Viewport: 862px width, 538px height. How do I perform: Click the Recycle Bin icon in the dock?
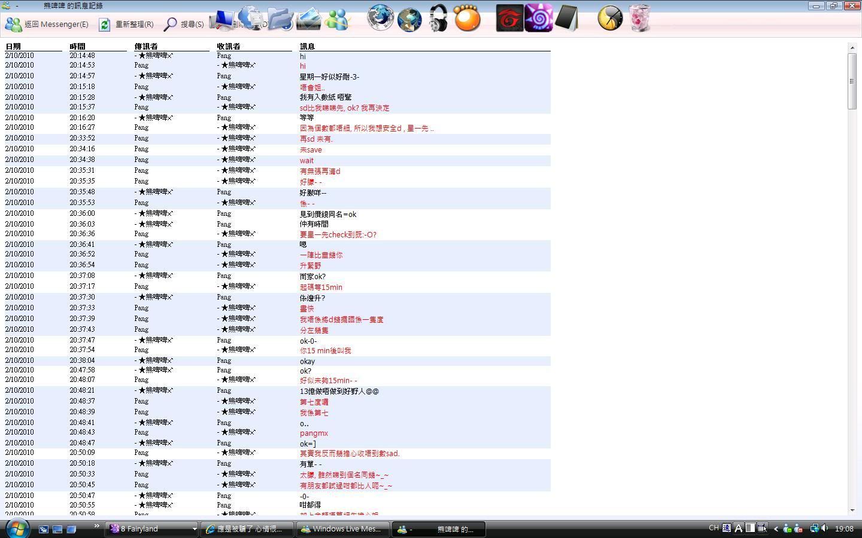pyautogui.click(x=639, y=19)
